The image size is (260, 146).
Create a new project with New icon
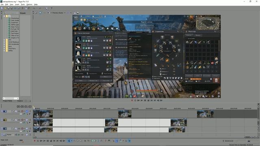[2, 8]
